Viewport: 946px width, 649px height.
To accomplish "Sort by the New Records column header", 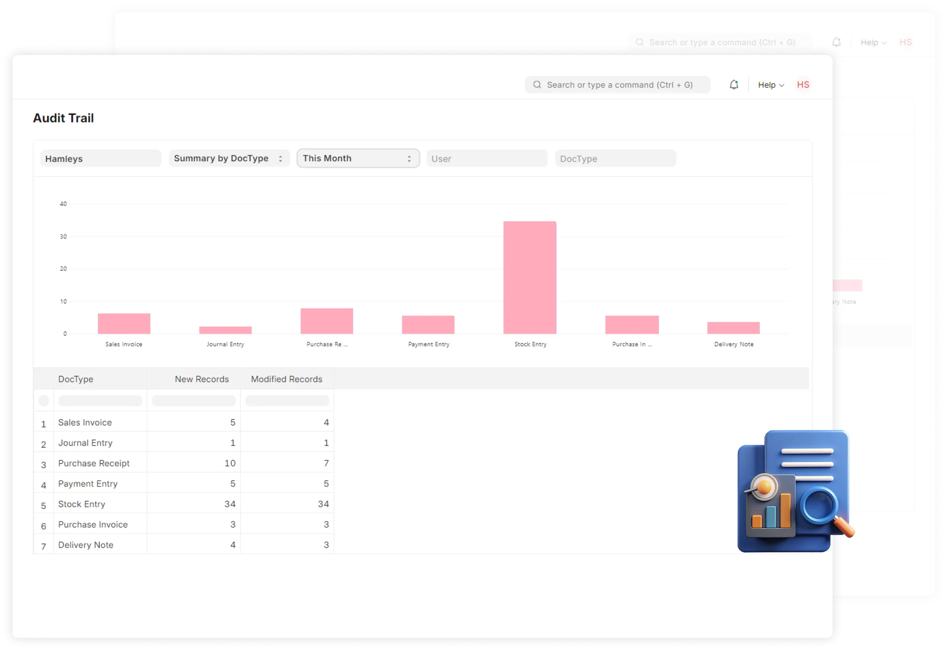I will 202,379.
